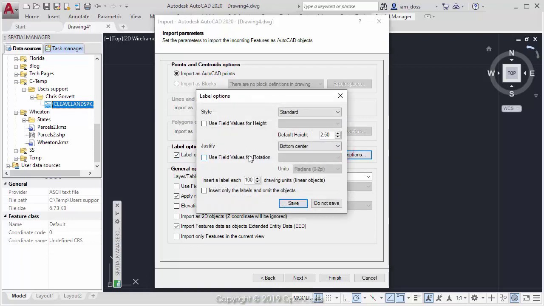The width and height of the screenshot is (544, 306).
Task: Click the New drawing quick access icon
Action: [x=26, y=6]
